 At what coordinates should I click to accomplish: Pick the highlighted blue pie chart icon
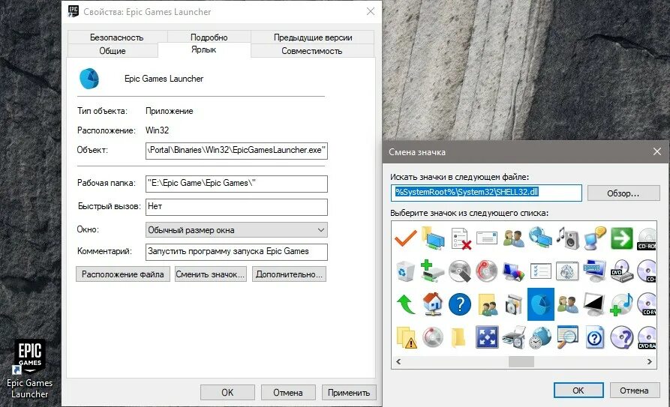tap(540, 304)
